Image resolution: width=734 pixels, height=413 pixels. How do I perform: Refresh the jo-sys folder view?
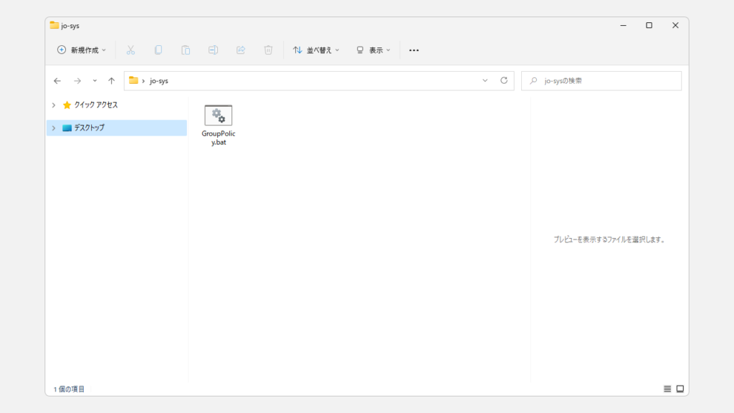click(x=504, y=80)
